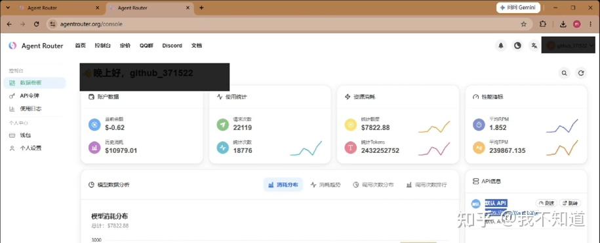This screenshot has width=600, height=243.
Task: Select 数据看板 in the sidebar
Action: (x=35, y=83)
